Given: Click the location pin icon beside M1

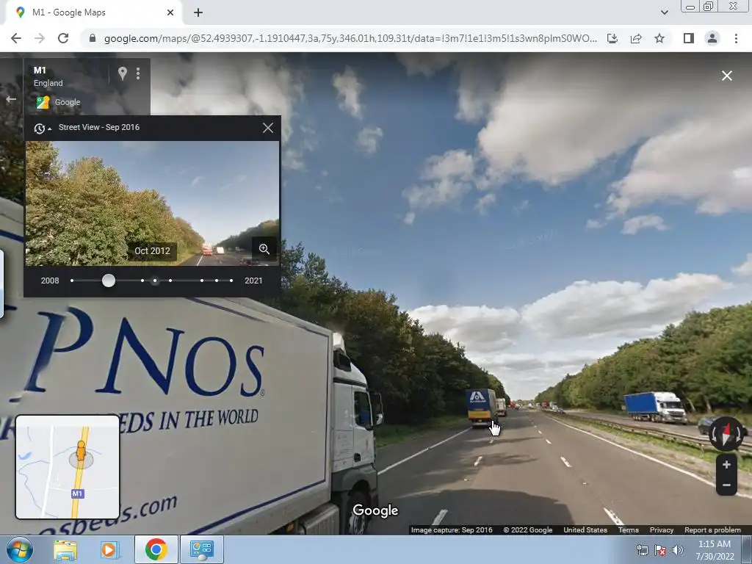Looking at the screenshot, I should pos(123,73).
